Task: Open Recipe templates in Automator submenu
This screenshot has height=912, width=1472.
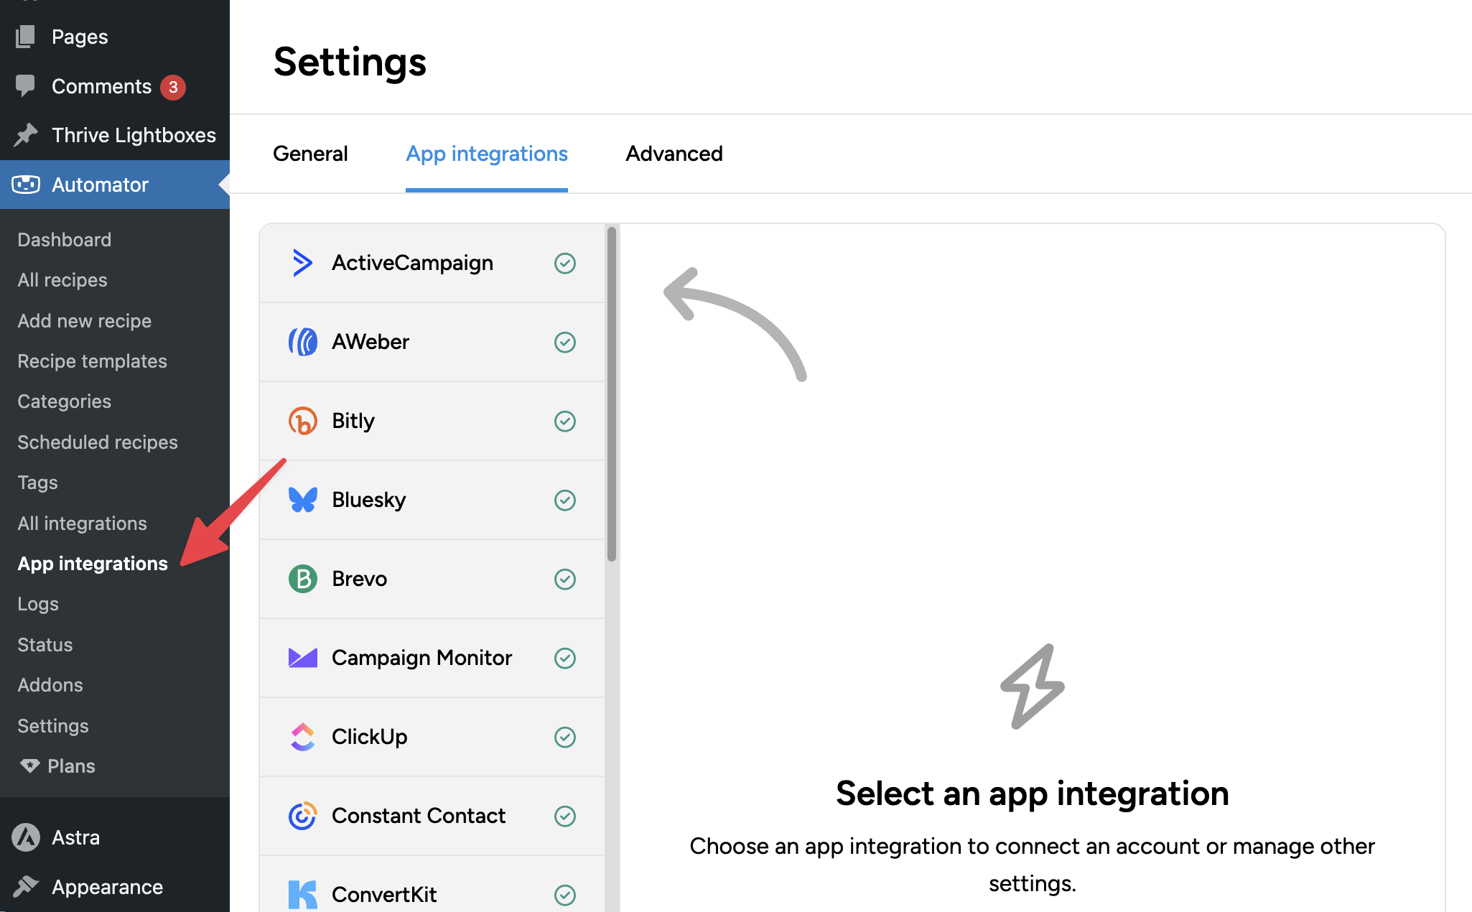Action: [92, 361]
